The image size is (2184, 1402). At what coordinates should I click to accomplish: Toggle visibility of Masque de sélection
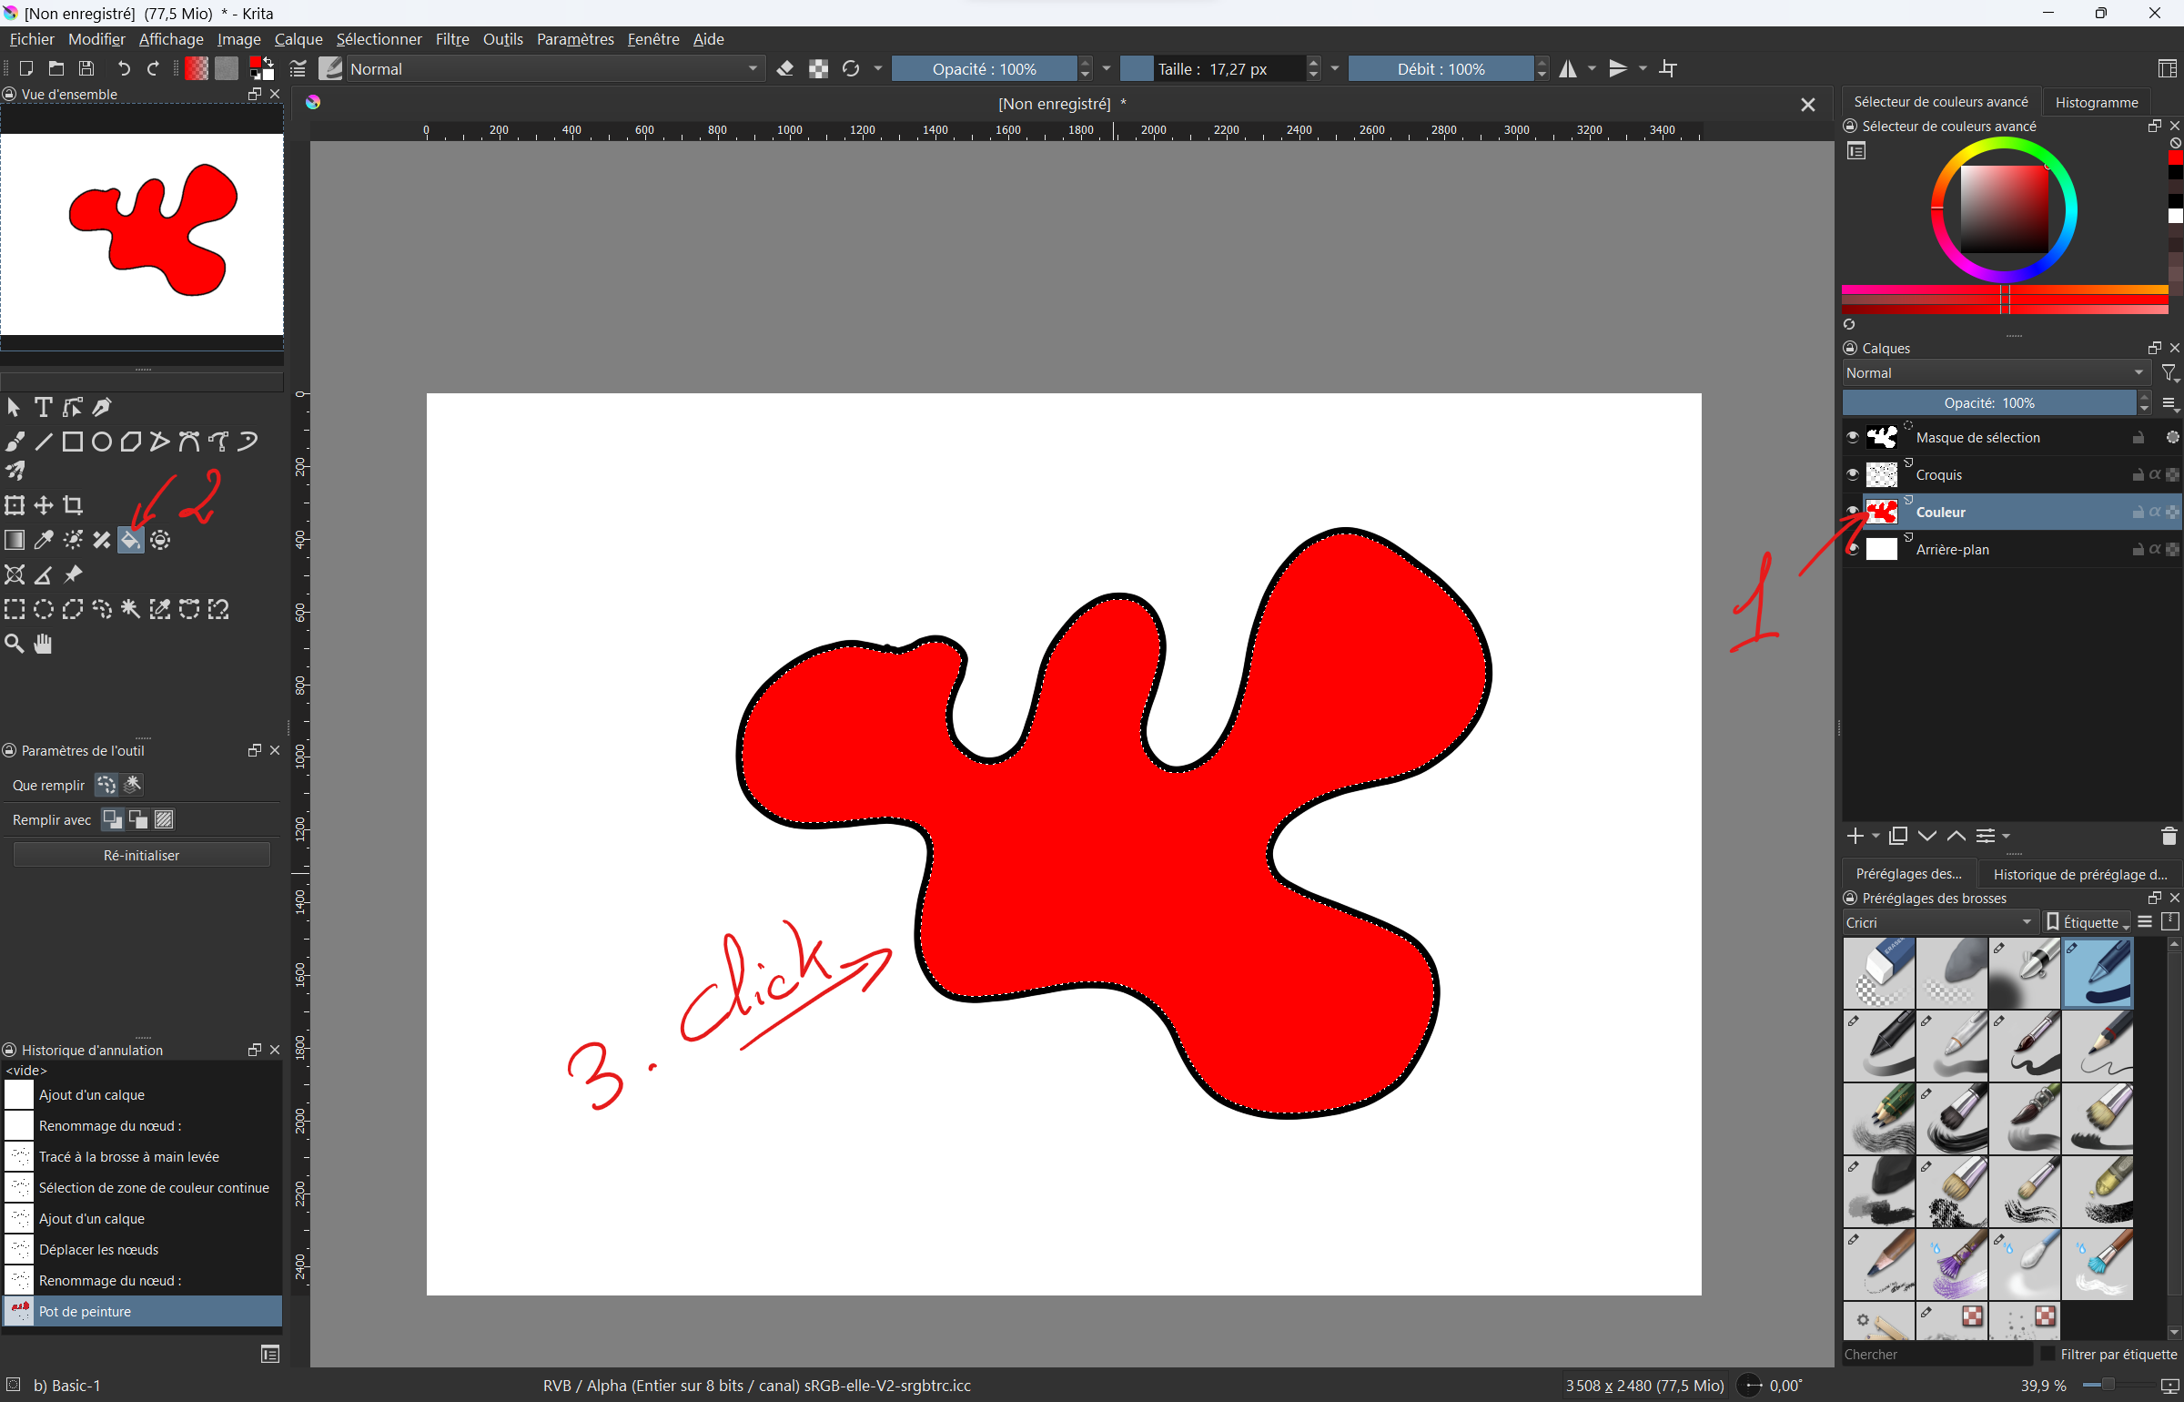point(1852,437)
